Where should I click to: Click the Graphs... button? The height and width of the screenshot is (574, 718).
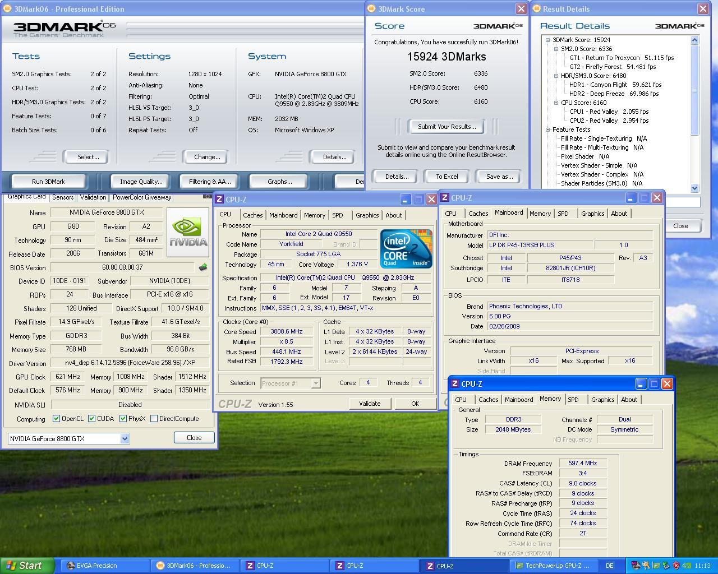(280, 182)
